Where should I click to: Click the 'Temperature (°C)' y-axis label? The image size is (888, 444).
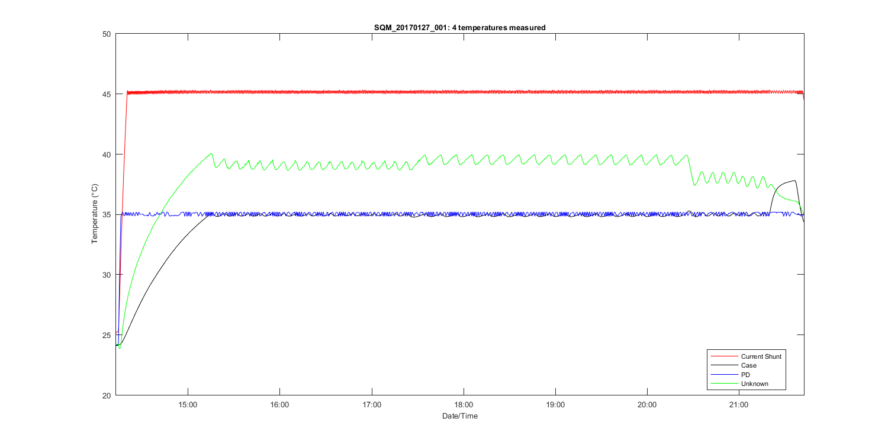(x=94, y=214)
